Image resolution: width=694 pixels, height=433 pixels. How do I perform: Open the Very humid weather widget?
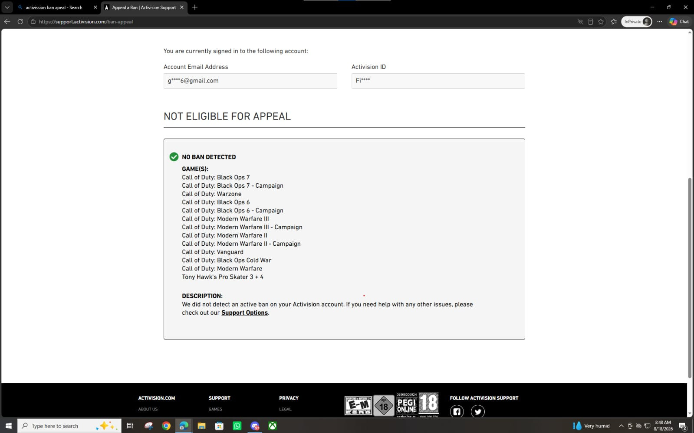tap(591, 426)
